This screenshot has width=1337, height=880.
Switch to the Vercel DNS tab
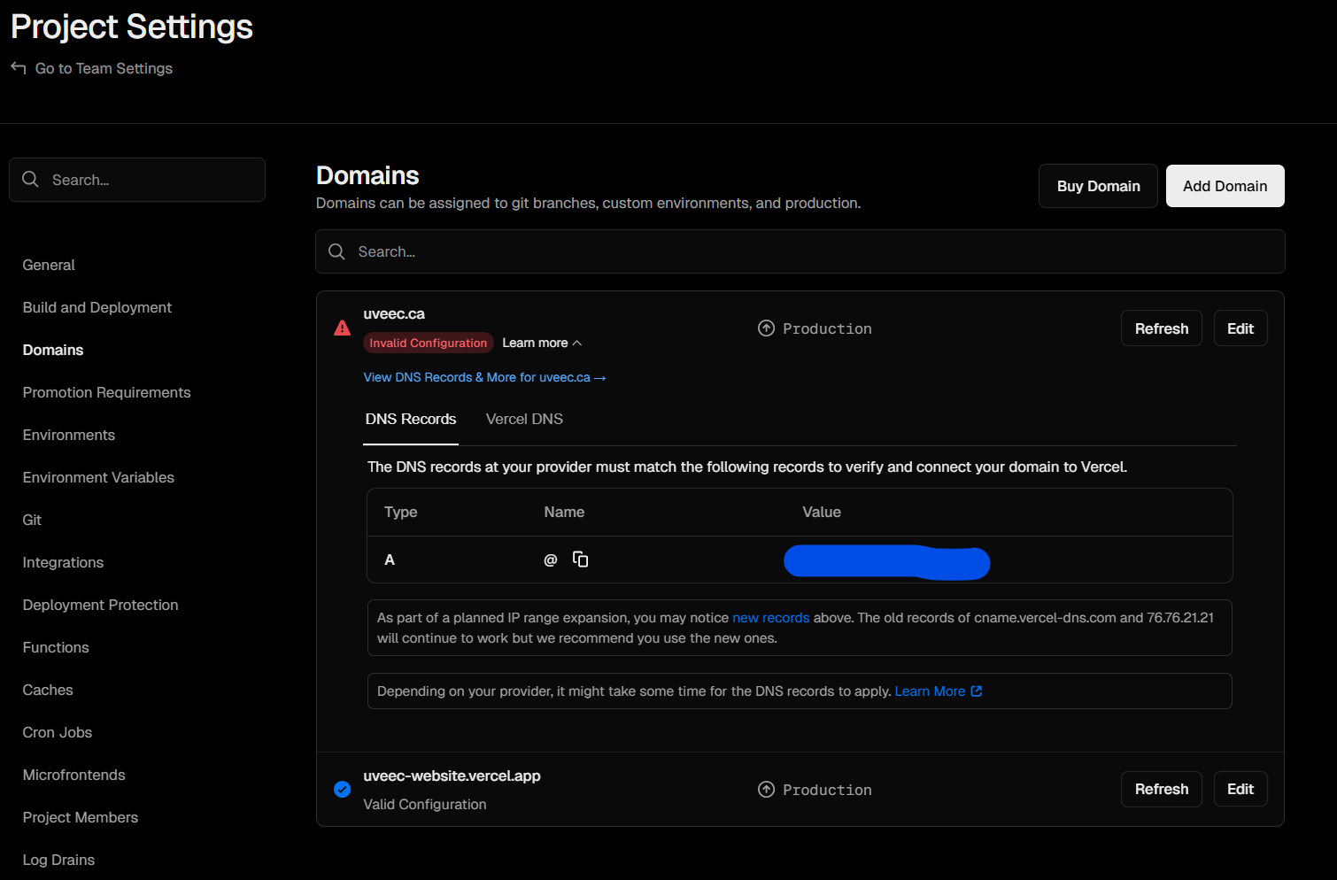(524, 420)
